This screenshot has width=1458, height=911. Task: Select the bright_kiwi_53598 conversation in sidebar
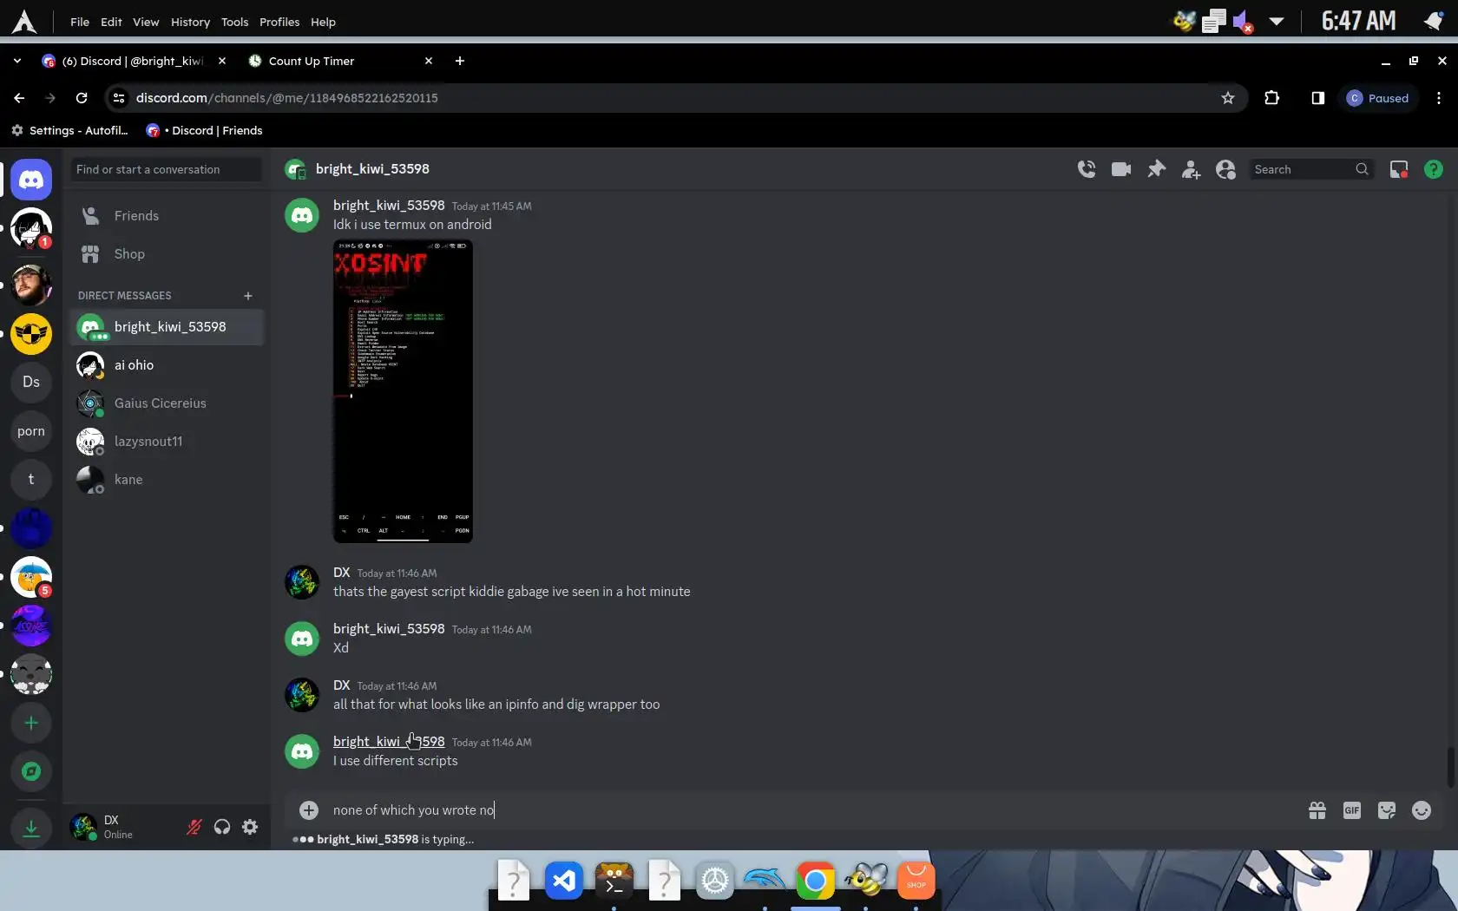point(167,327)
